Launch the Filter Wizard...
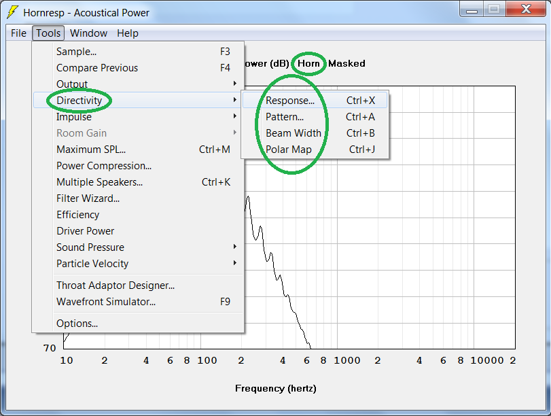This screenshot has width=551, height=416. coord(138,198)
